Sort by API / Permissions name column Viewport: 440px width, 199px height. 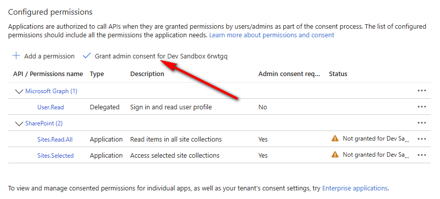pyautogui.click(x=48, y=74)
